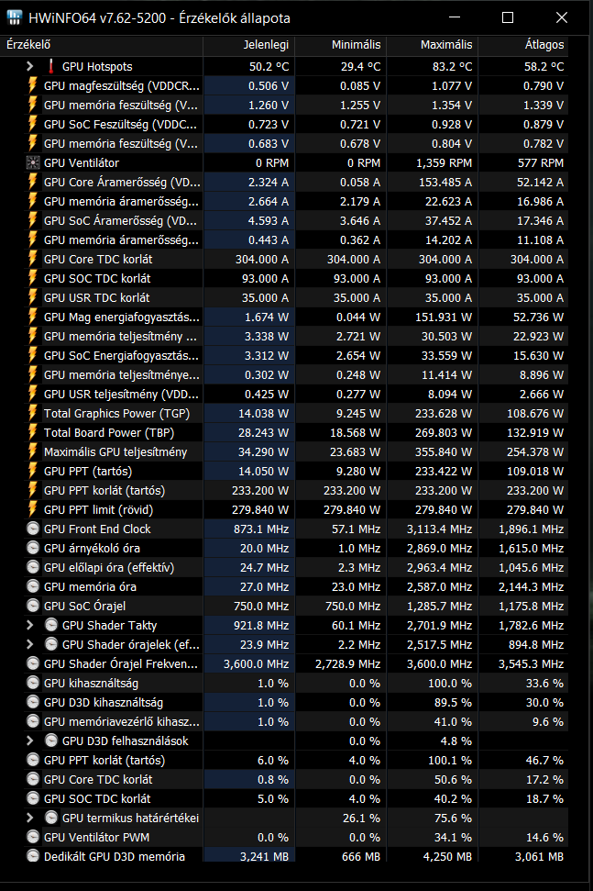The width and height of the screenshot is (593, 891).
Task: Click gauge icon of Dedikált GPU D3D memória
Action: [x=33, y=856]
